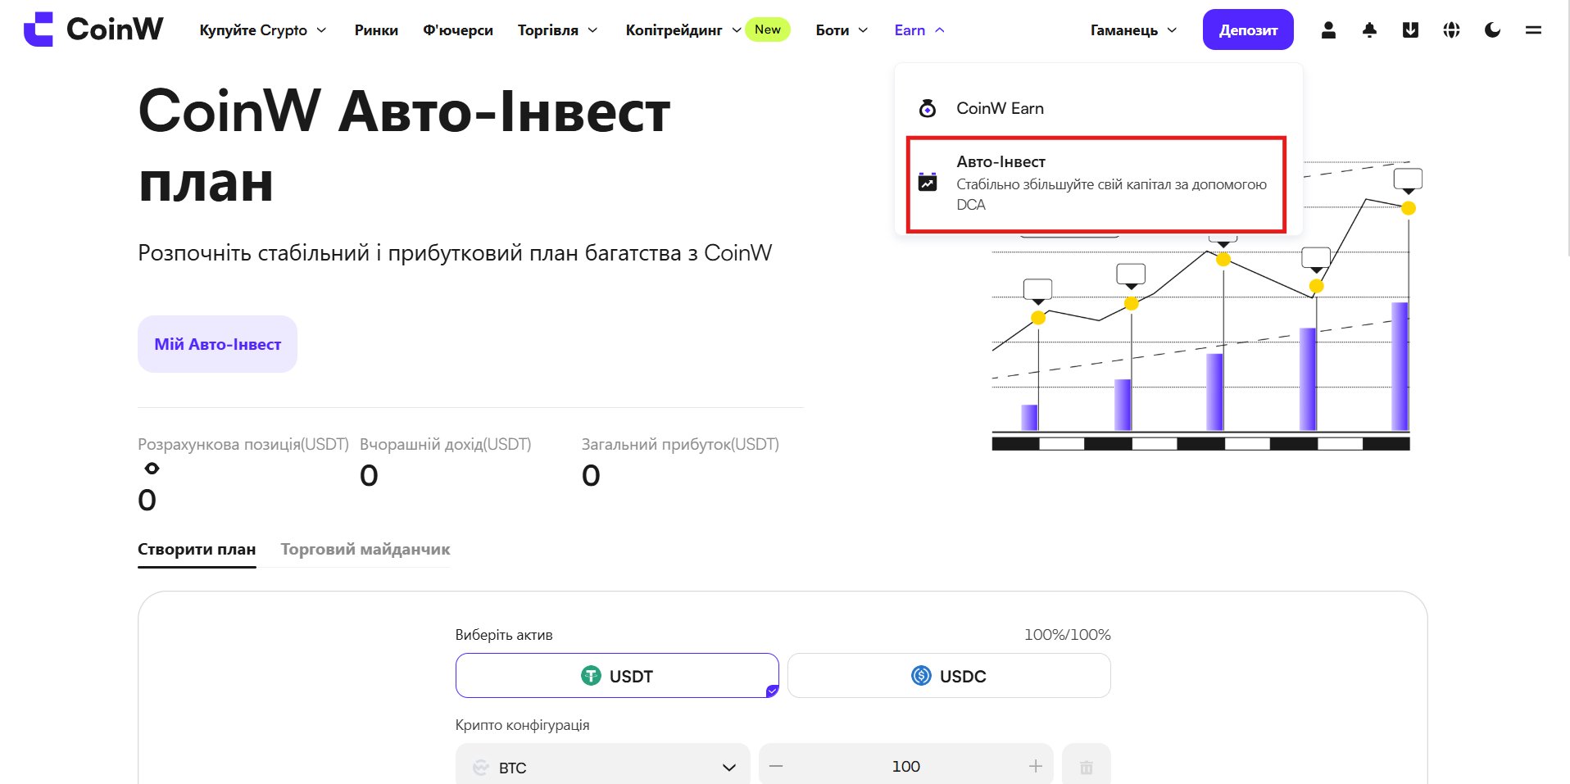Image resolution: width=1570 pixels, height=784 pixels.
Task: Delete the BTC configuration row
Action: click(1087, 767)
